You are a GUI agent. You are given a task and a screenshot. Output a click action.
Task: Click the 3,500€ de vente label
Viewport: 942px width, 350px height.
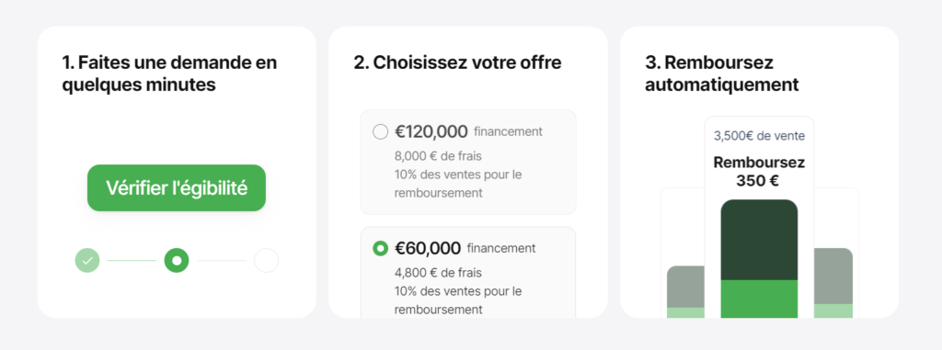pos(759,136)
